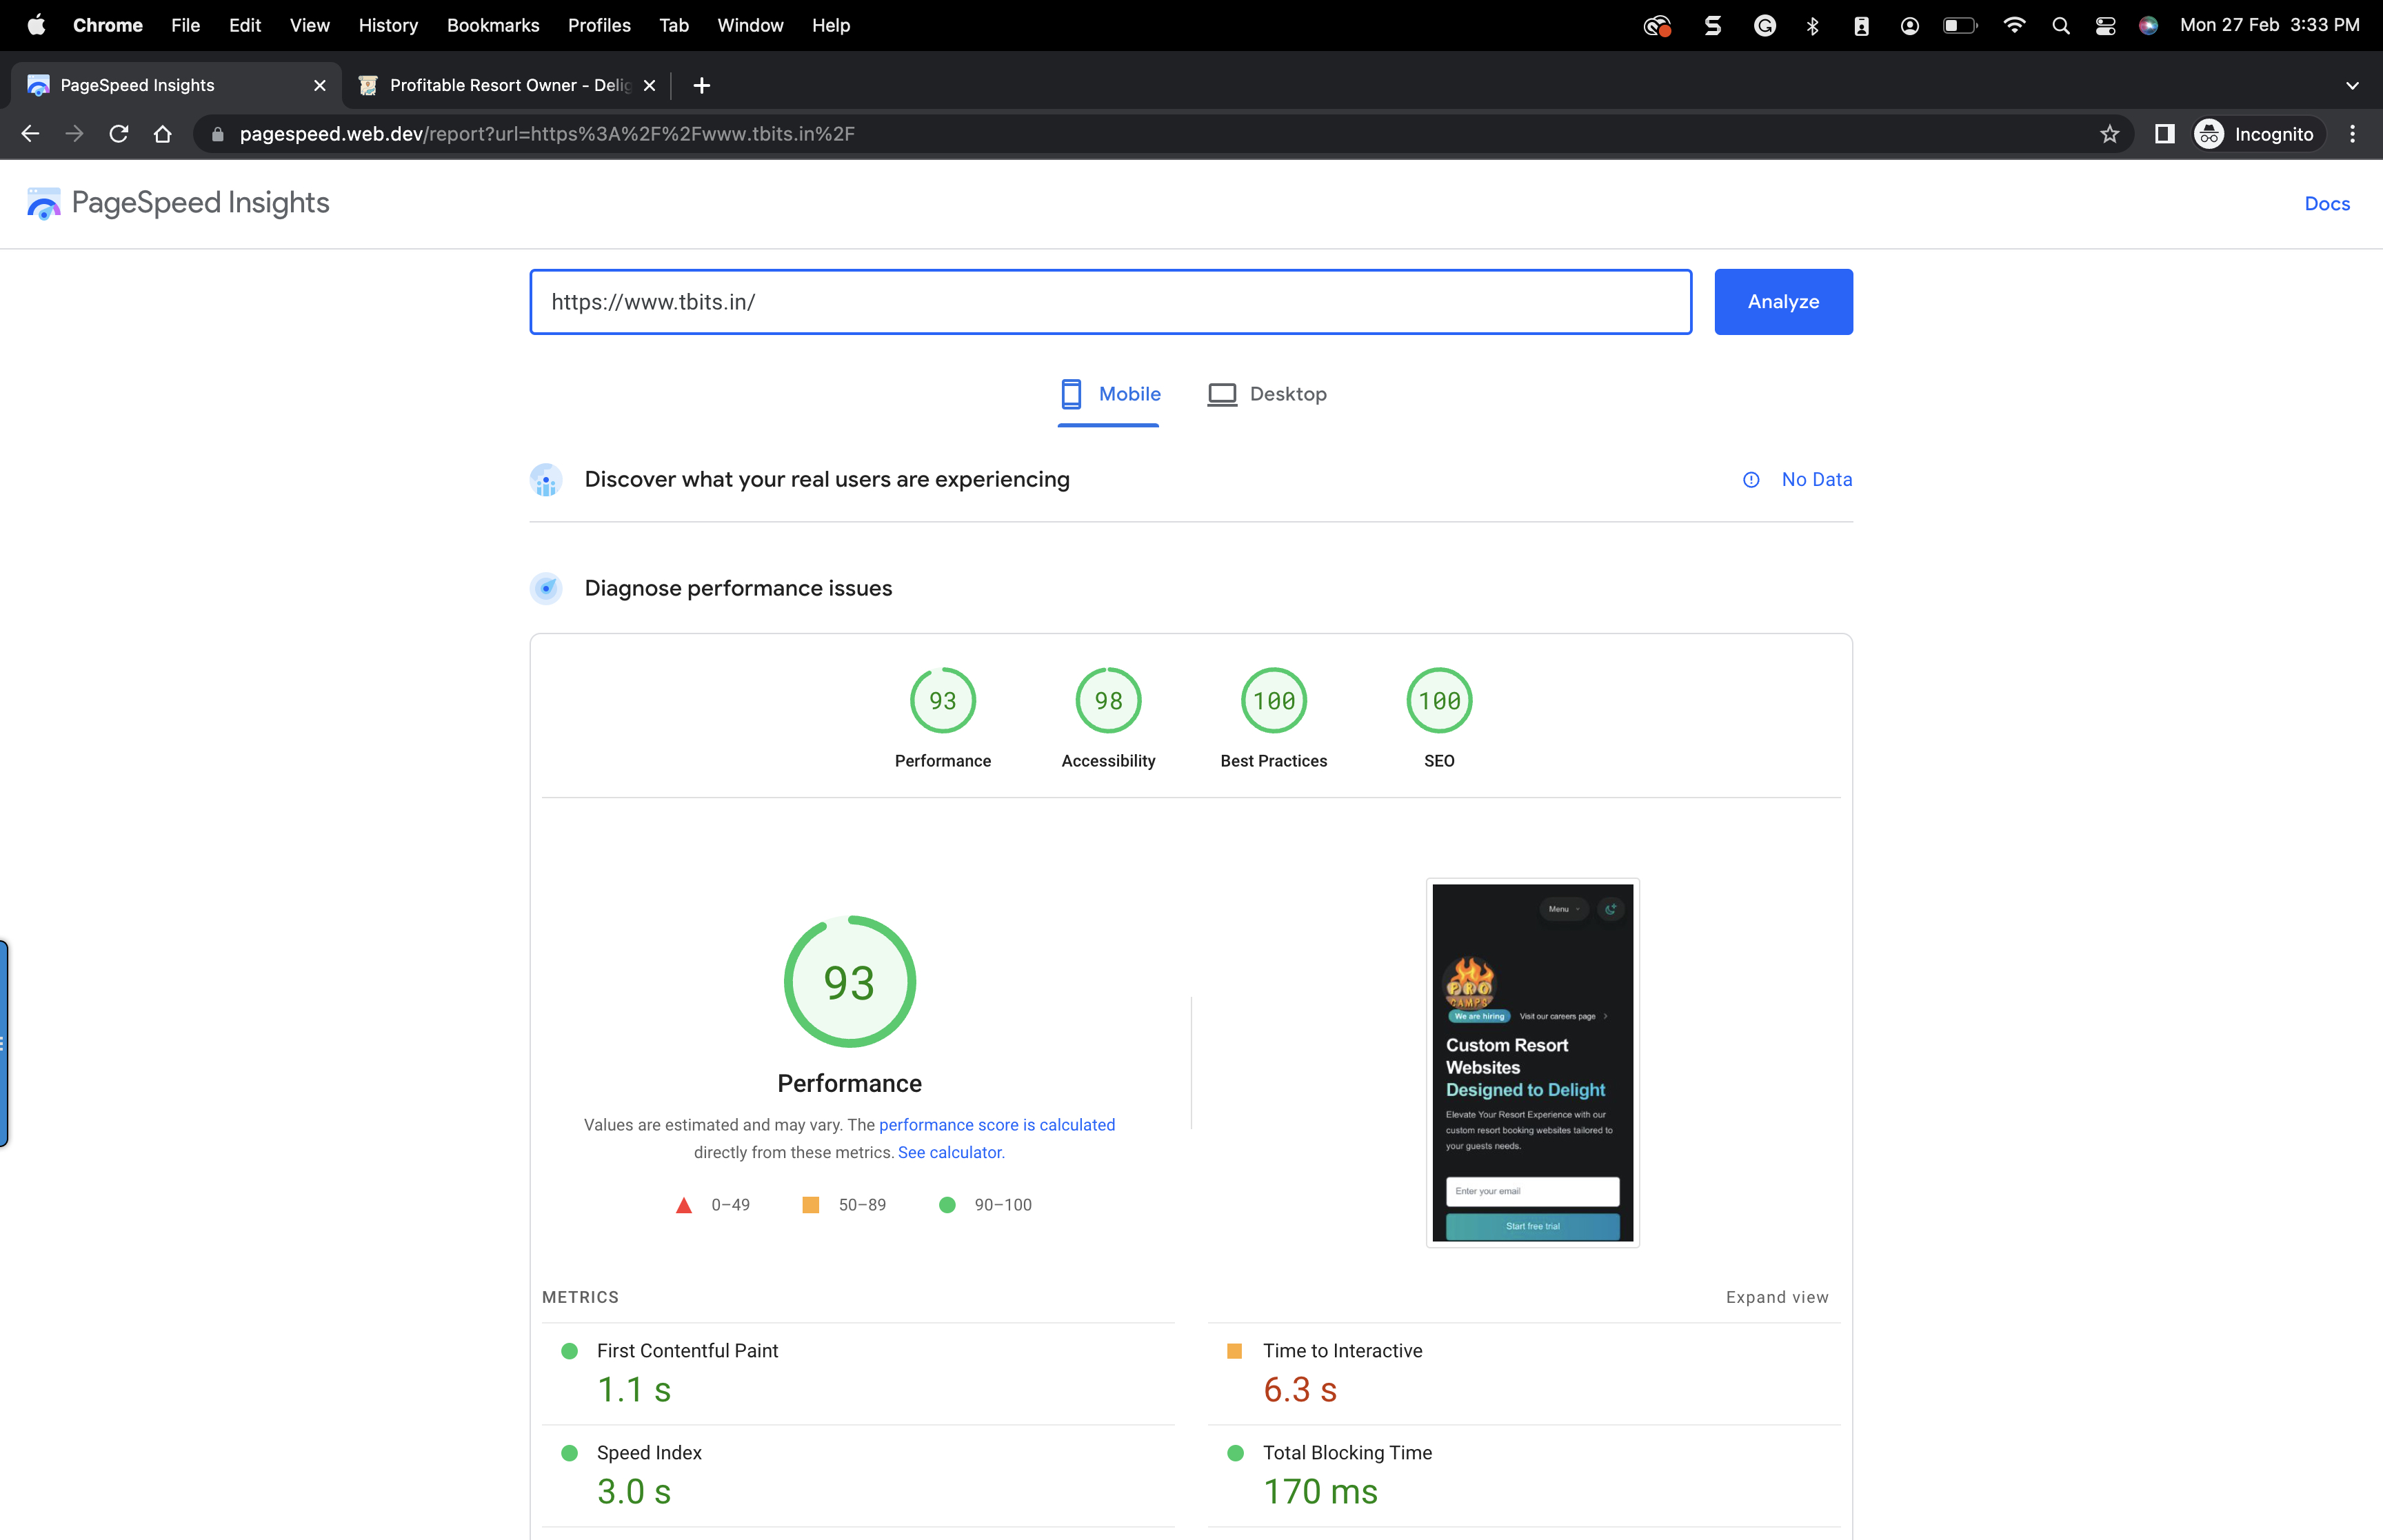Open the History menu
Viewport: 2383px width, 1540px height.
[388, 25]
